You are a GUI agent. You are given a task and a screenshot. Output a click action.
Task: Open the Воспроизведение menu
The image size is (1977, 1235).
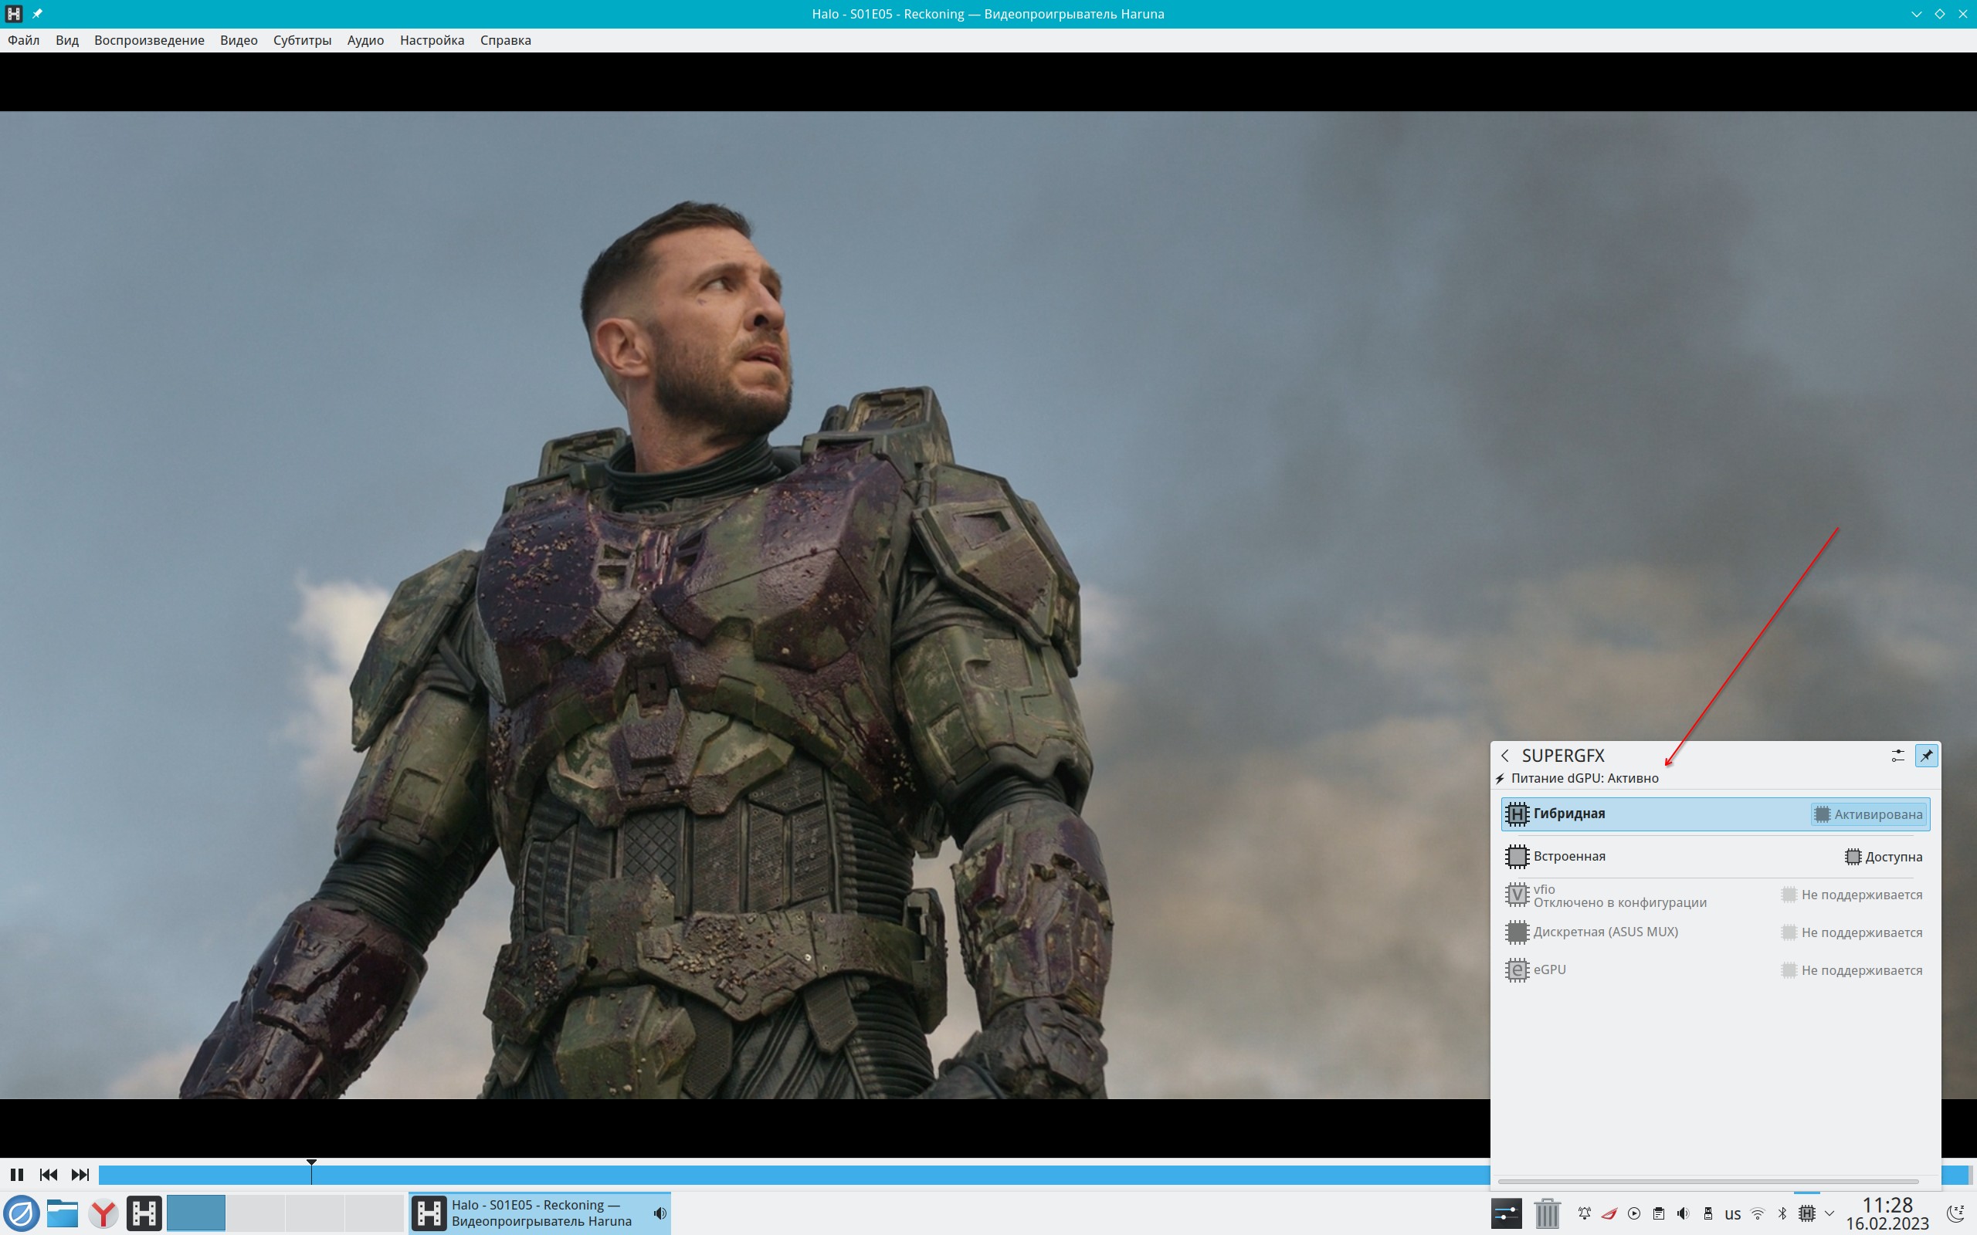pyautogui.click(x=149, y=40)
